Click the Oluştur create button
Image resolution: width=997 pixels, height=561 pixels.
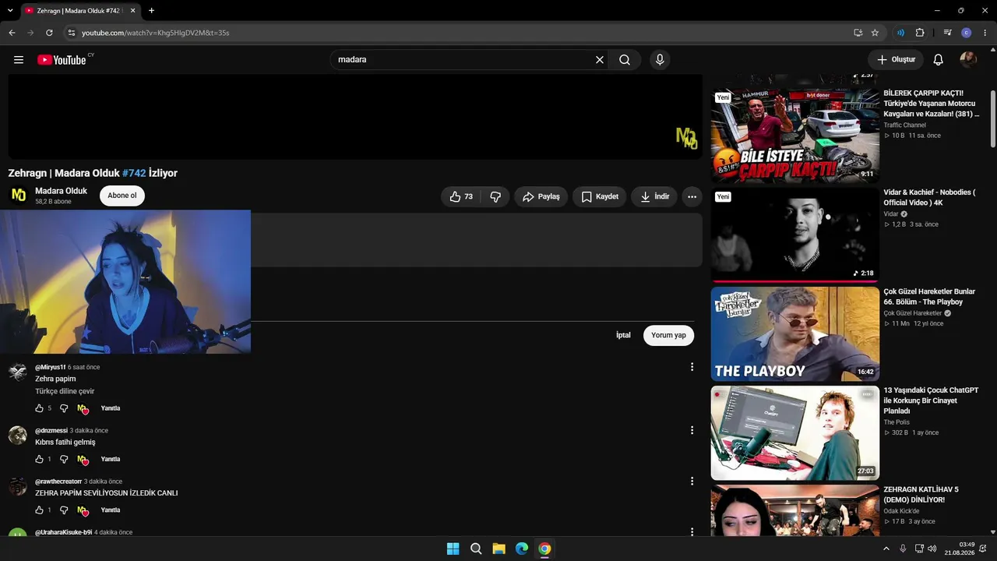(896, 60)
